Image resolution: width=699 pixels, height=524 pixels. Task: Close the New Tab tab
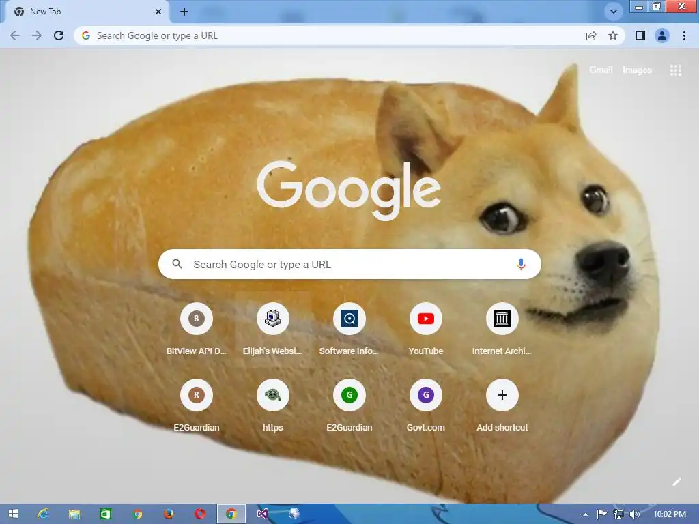(x=158, y=12)
